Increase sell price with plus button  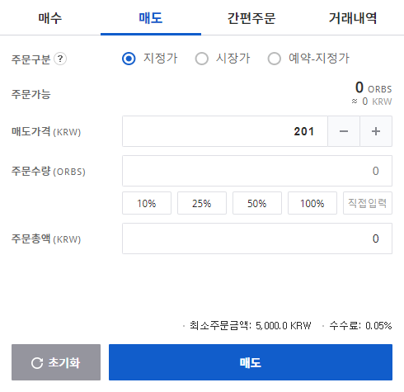click(x=376, y=131)
